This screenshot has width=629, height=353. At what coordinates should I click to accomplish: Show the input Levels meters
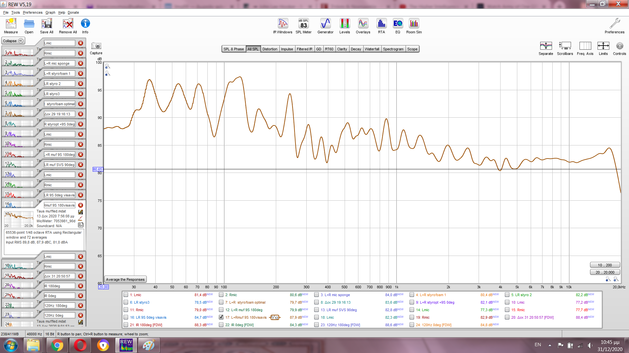coord(344,26)
